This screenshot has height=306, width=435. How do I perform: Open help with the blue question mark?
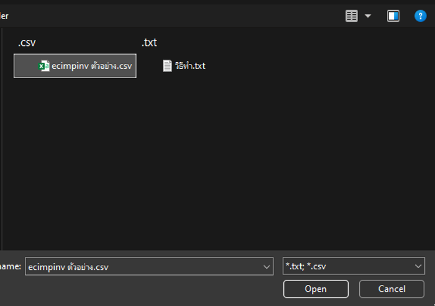(420, 16)
